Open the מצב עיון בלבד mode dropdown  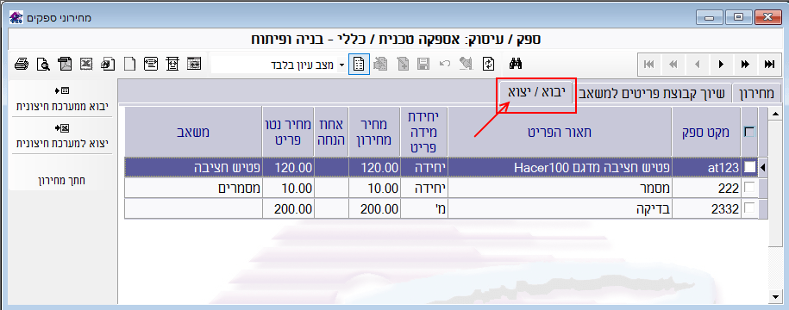342,65
